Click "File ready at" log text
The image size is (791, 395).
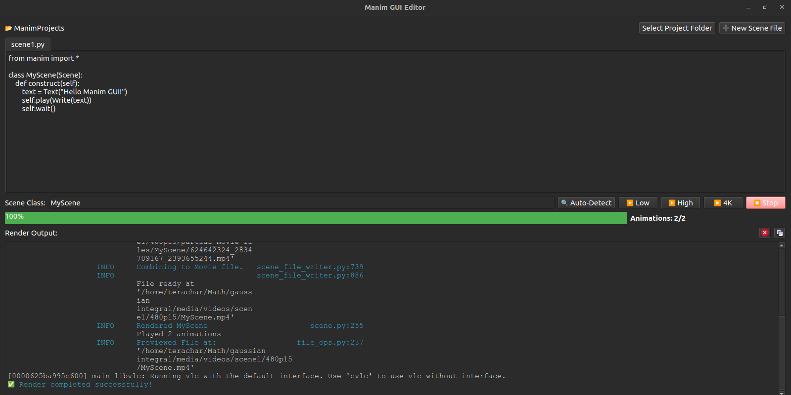(165, 284)
